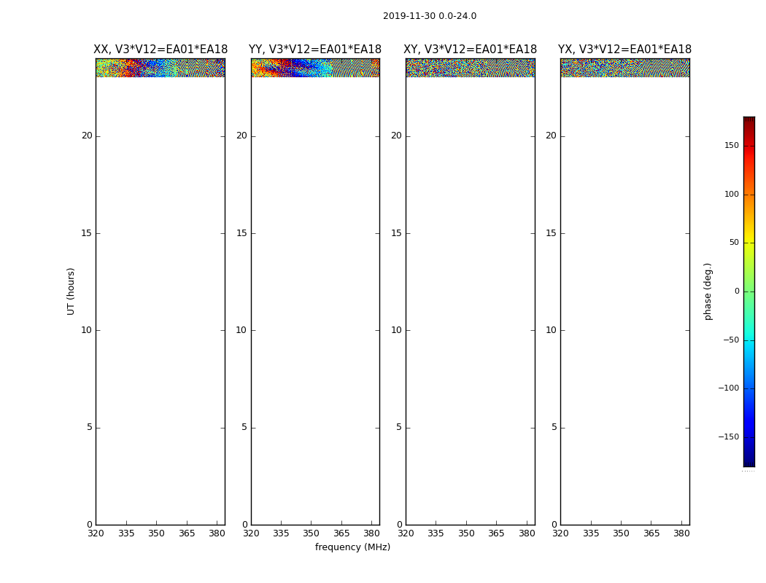766x583 pixels.
Task: Click the phase colorbar scale
Action: [749, 291]
